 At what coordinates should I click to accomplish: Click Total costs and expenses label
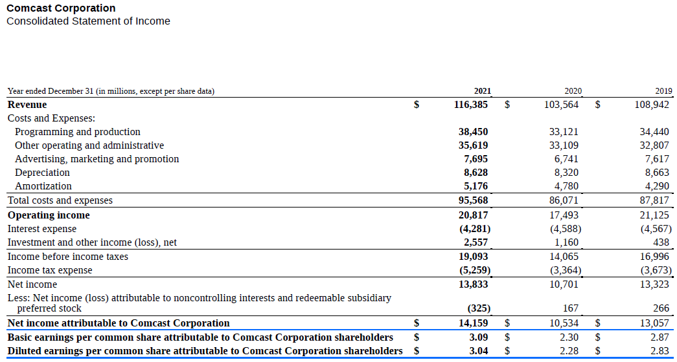point(60,200)
